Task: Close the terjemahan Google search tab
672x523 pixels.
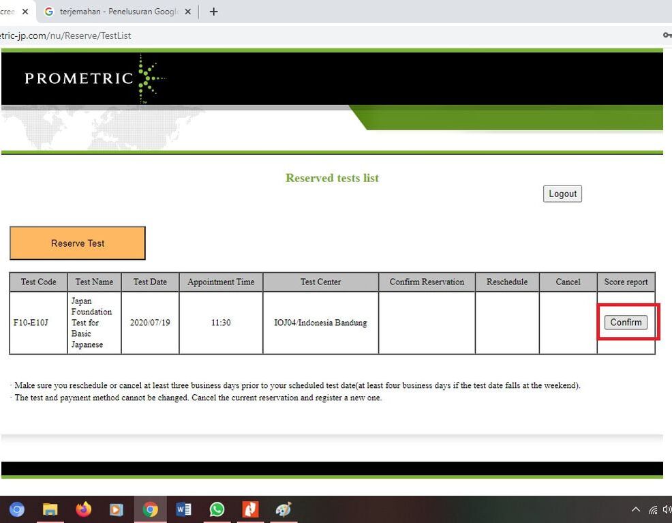Action: pos(187,12)
